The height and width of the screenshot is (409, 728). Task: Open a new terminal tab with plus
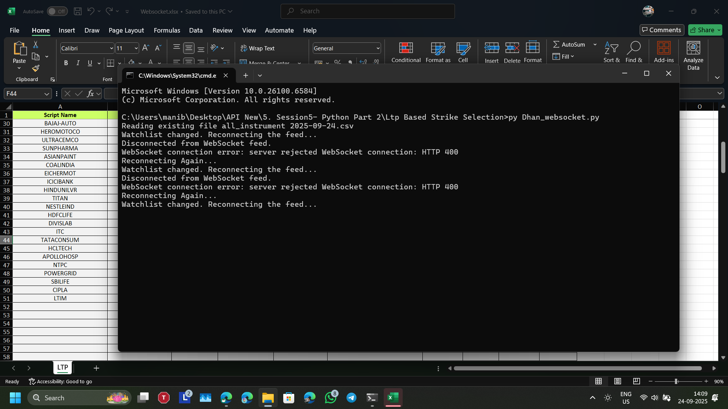(246, 75)
